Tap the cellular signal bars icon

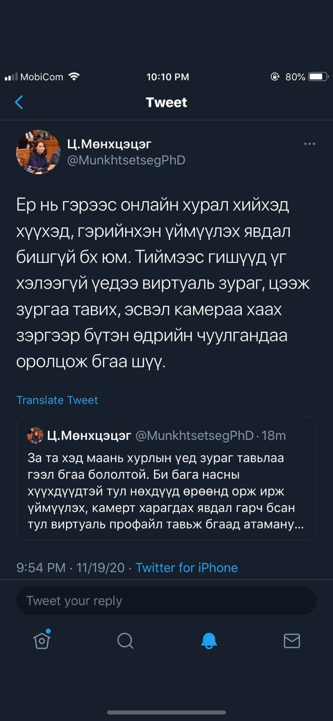click(x=11, y=76)
